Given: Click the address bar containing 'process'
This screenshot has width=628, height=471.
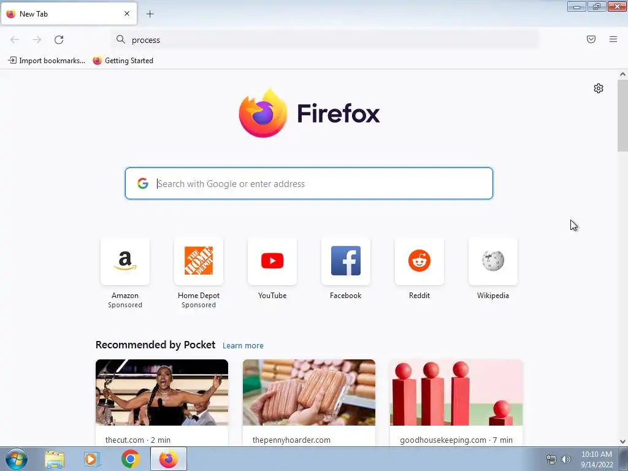Looking at the screenshot, I should click(x=325, y=40).
